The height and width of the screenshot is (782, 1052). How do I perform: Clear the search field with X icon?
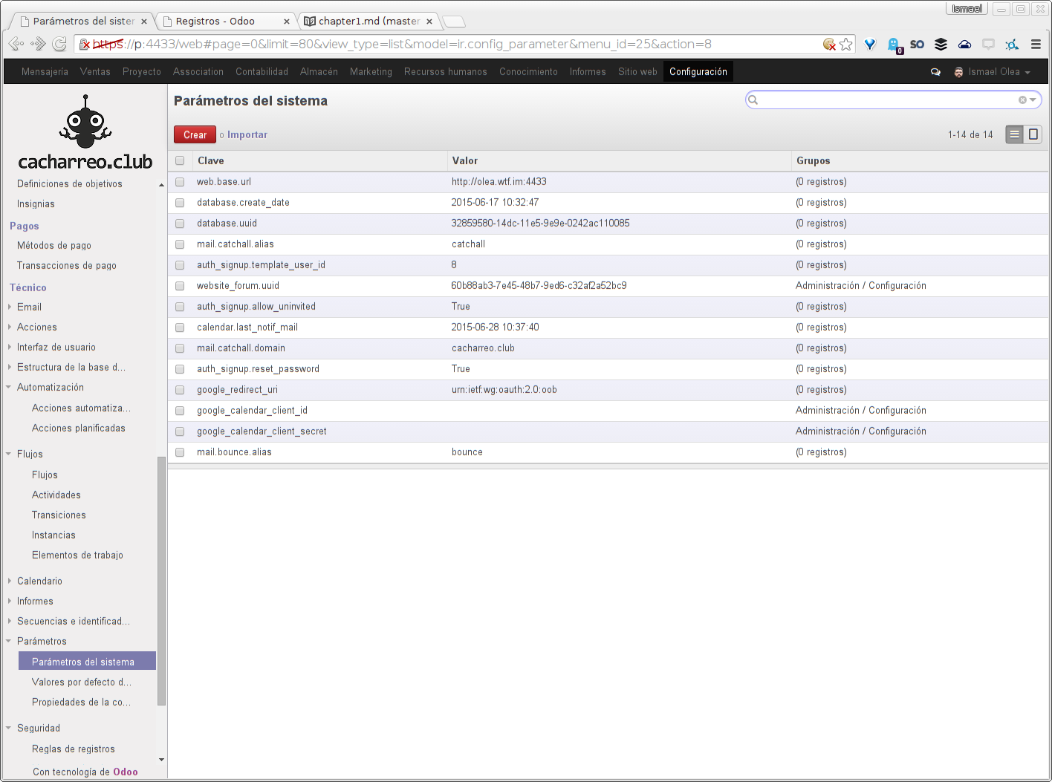[x=1022, y=100]
